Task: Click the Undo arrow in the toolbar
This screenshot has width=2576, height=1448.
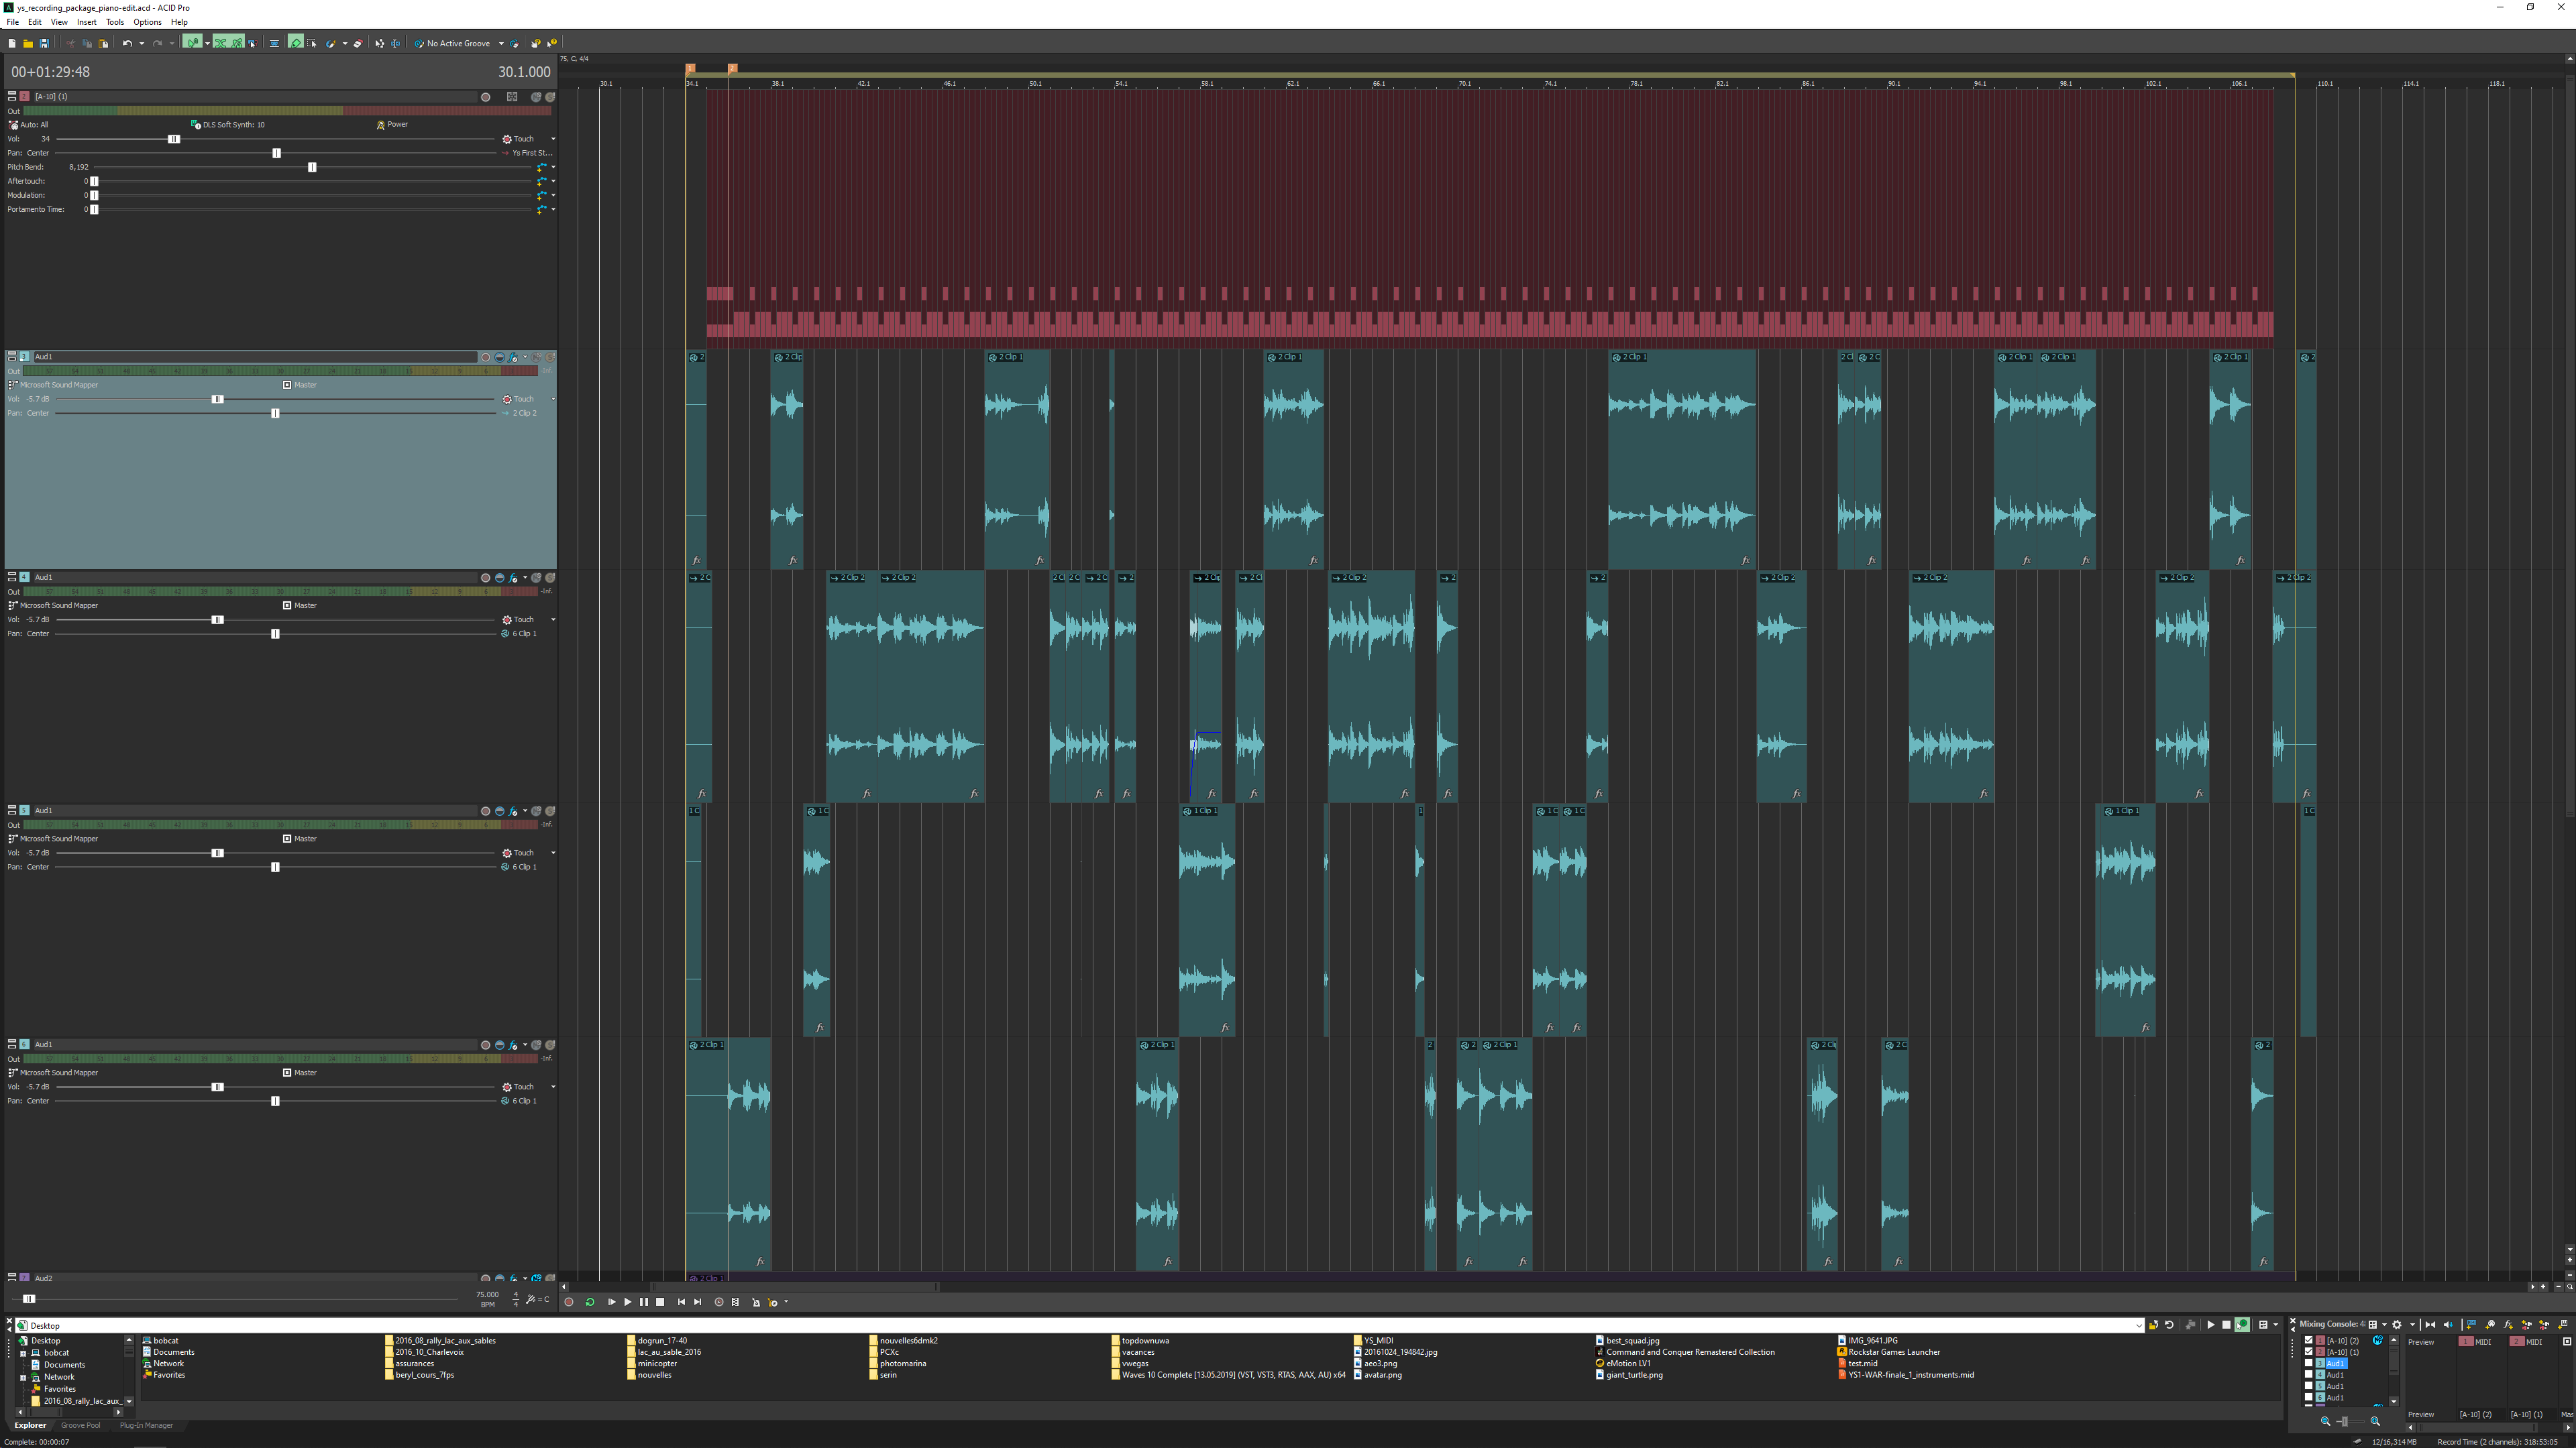Action: (128, 43)
